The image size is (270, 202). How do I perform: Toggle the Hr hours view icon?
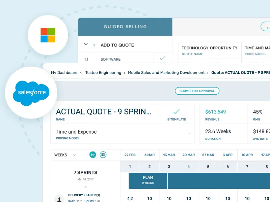coord(92,155)
